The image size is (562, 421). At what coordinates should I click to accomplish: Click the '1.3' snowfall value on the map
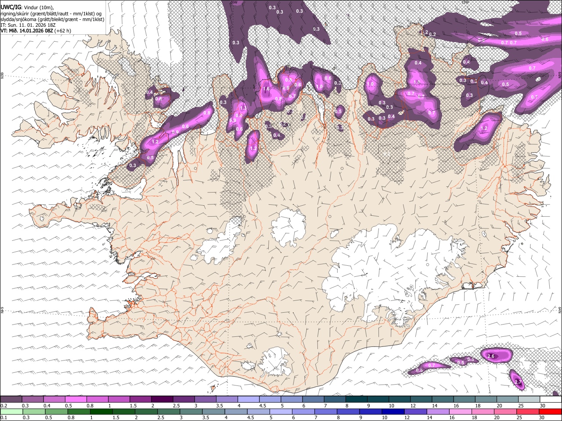[244, 108]
